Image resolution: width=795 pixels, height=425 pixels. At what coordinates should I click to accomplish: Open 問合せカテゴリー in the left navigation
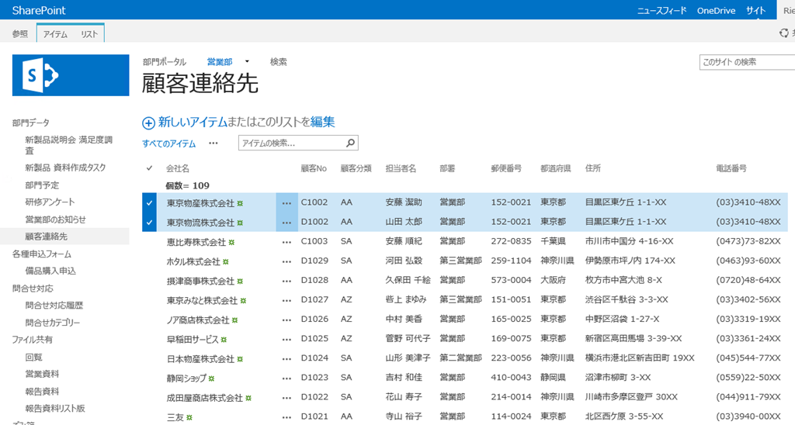[53, 323]
